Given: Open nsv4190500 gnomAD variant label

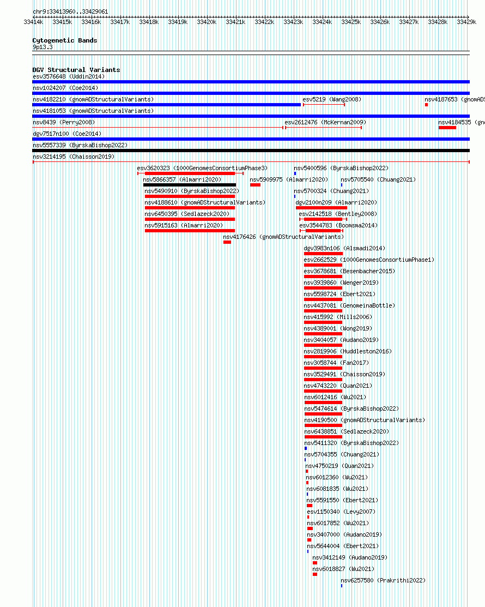Looking at the screenshot, I should tap(365, 420).
